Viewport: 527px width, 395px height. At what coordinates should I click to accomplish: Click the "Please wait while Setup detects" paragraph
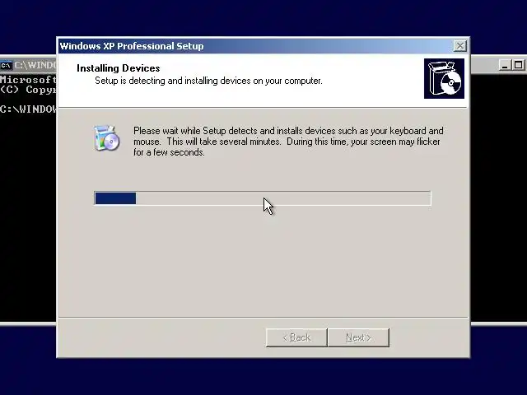[288, 142]
